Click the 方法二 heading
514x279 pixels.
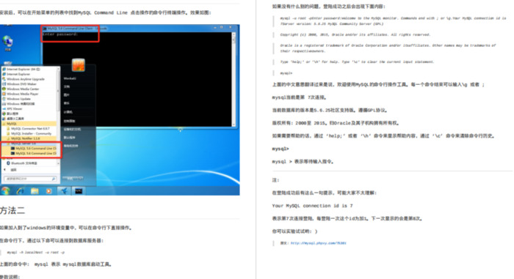[12, 210]
